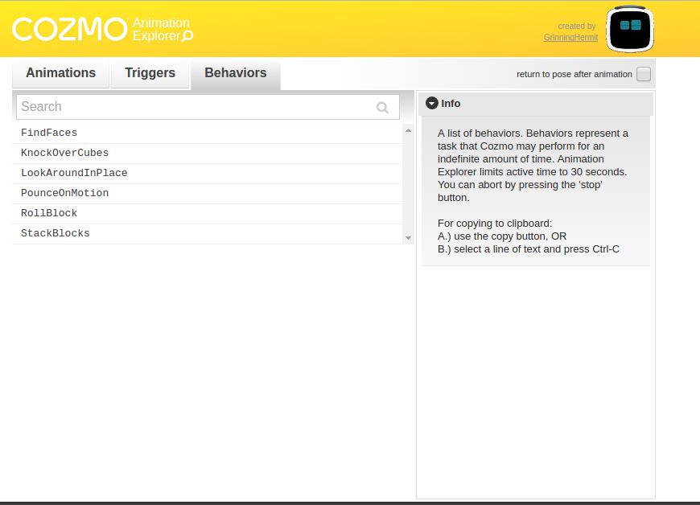Choose the LookAroundInPlace behavior
700x505 pixels.
(x=74, y=173)
